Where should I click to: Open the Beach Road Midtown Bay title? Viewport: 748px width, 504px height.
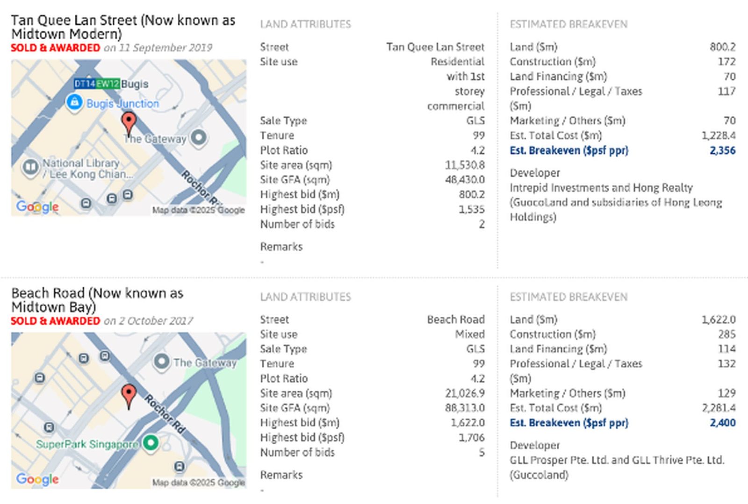(x=97, y=300)
